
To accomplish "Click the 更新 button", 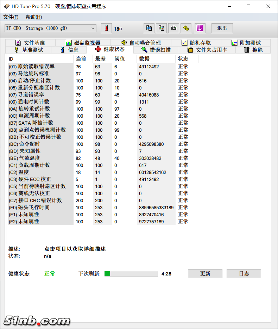I will 205,274.
